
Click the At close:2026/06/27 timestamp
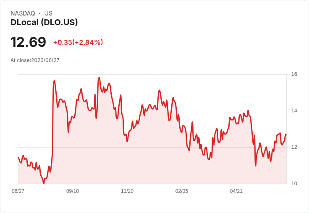point(35,60)
